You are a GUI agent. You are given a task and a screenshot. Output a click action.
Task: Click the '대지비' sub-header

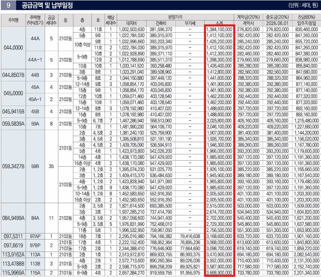point(132,23)
